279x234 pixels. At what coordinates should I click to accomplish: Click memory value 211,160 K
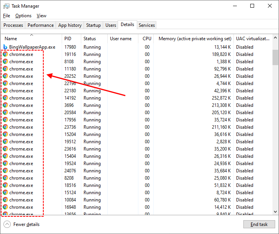[x=222, y=127]
